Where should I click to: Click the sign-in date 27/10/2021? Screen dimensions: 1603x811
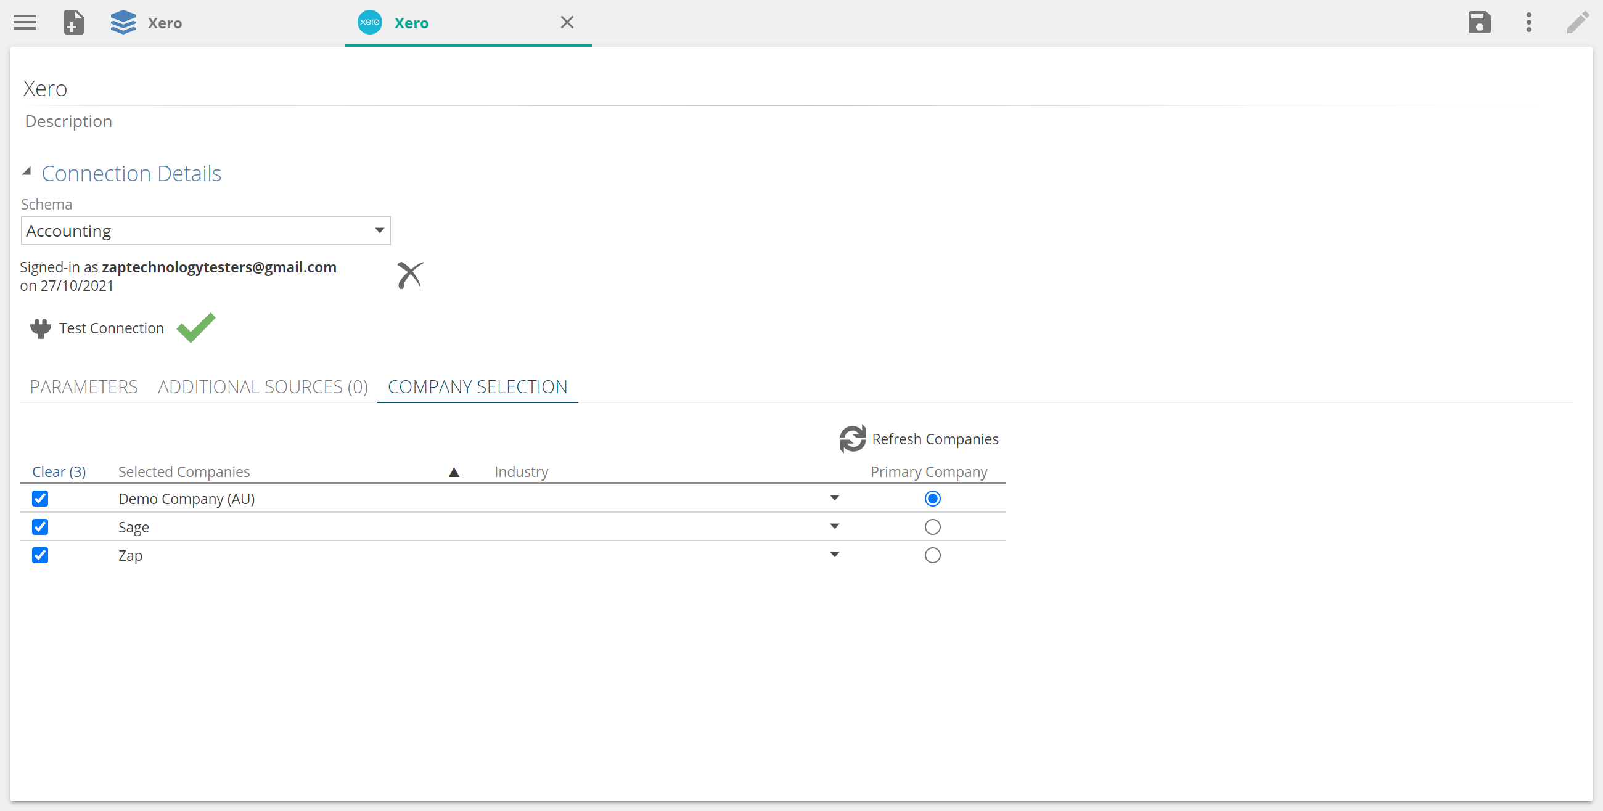click(x=77, y=286)
